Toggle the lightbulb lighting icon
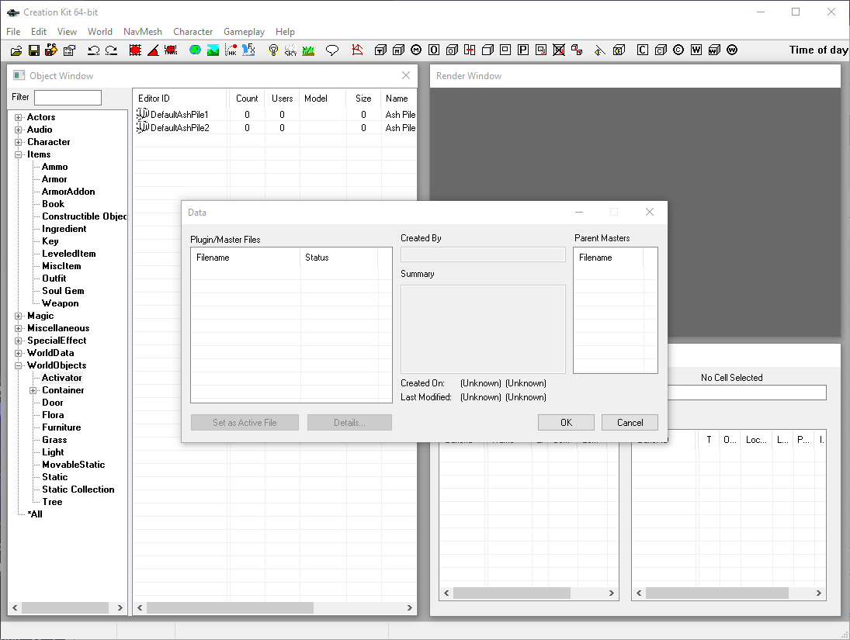The height and width of the screenshot is (640, 850). [x=273, y=50]
